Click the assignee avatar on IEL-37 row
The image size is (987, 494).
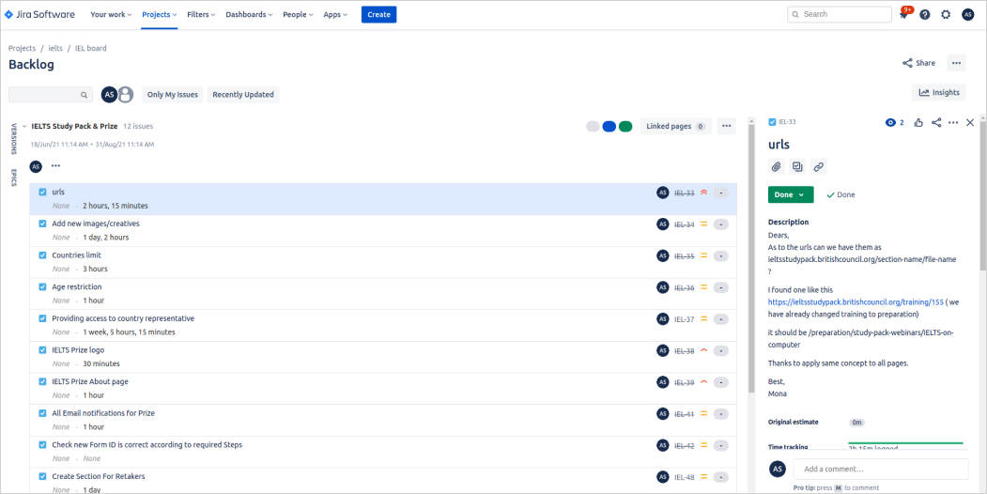point(662,319)
